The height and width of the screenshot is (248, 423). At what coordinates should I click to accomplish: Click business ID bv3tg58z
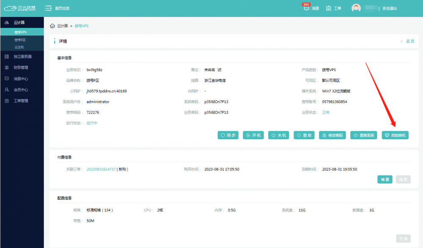pyautogui.click(x=94, y=70)
